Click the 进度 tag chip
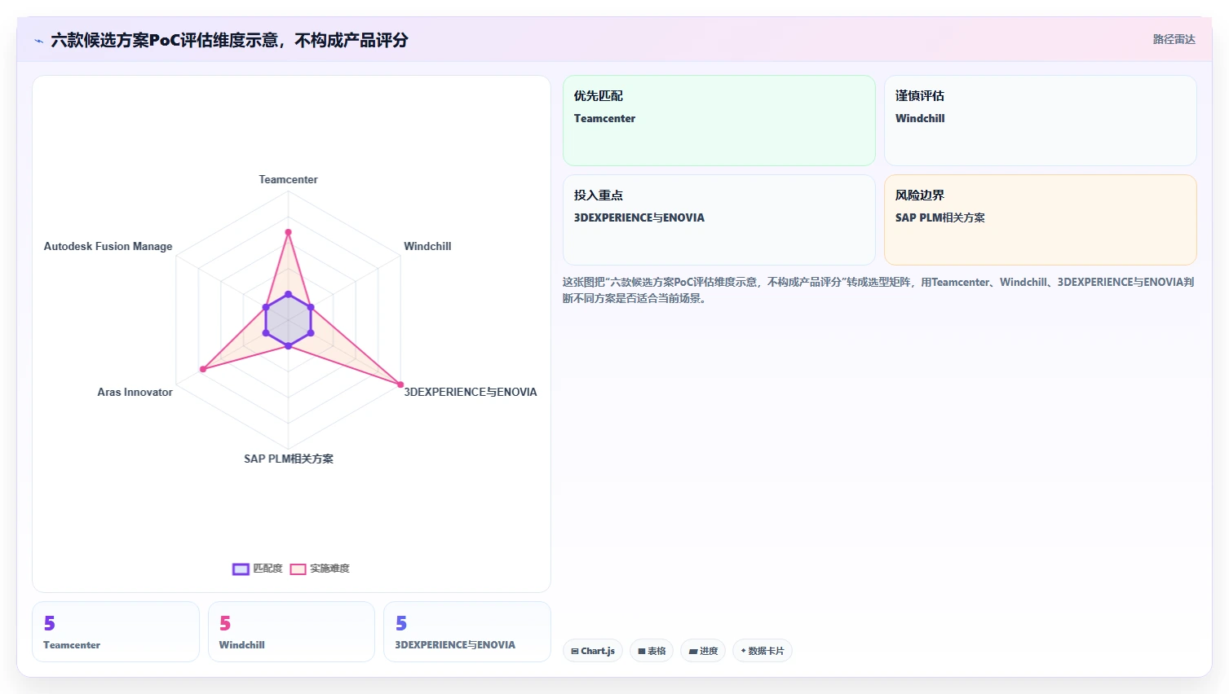 (703, 651)
